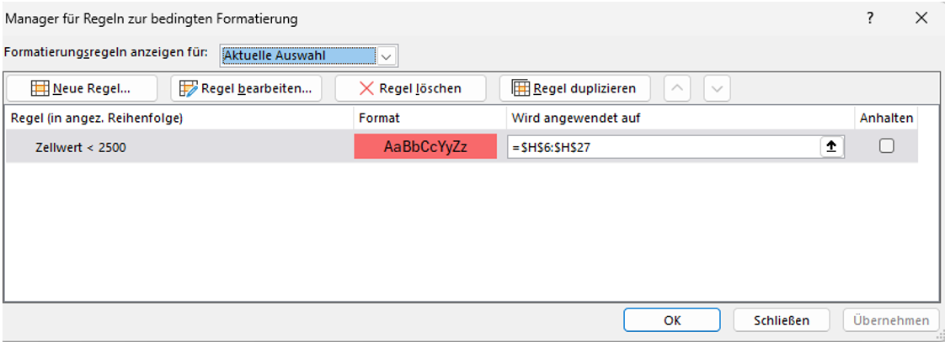Viewport: 945px width, 342px height.
Task: Delete the rule via Regel löschen
Action: [410, 88]
